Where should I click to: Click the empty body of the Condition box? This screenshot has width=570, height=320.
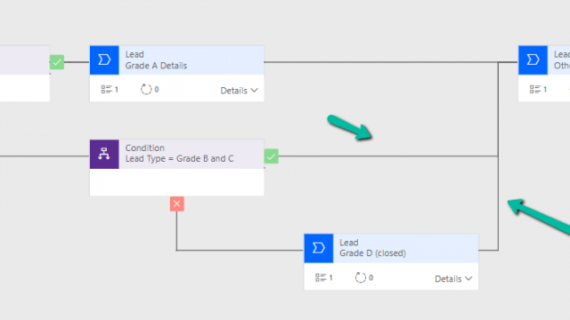pyautogui.click(x=177, y=182)
